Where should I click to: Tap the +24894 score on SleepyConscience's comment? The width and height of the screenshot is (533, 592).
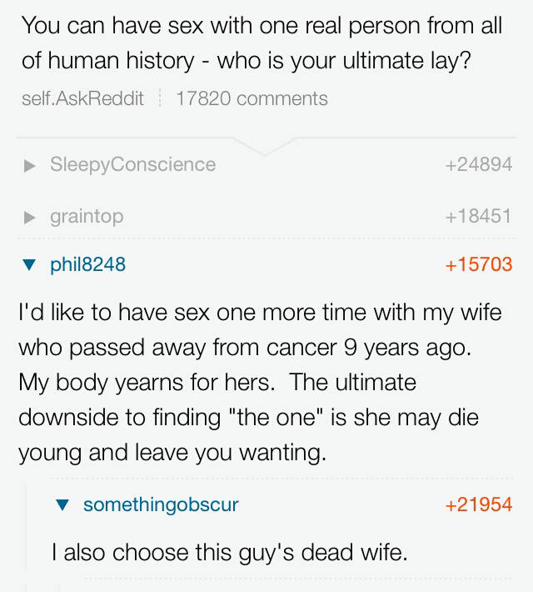[x=478, y=164]
